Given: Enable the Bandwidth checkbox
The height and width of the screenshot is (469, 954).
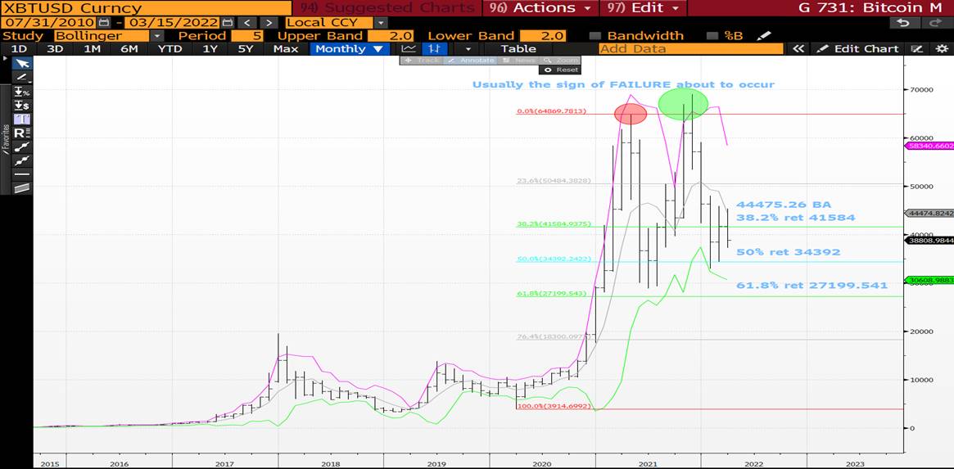Looking at the screenshot, I should [595, 36].
